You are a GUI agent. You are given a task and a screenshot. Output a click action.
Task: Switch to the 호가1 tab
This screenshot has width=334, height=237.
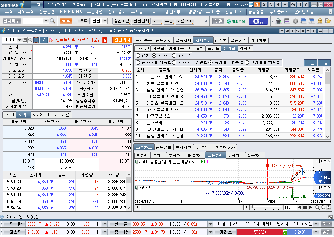(10, 115)
